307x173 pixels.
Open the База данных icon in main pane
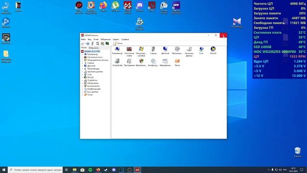coord(165,62)
